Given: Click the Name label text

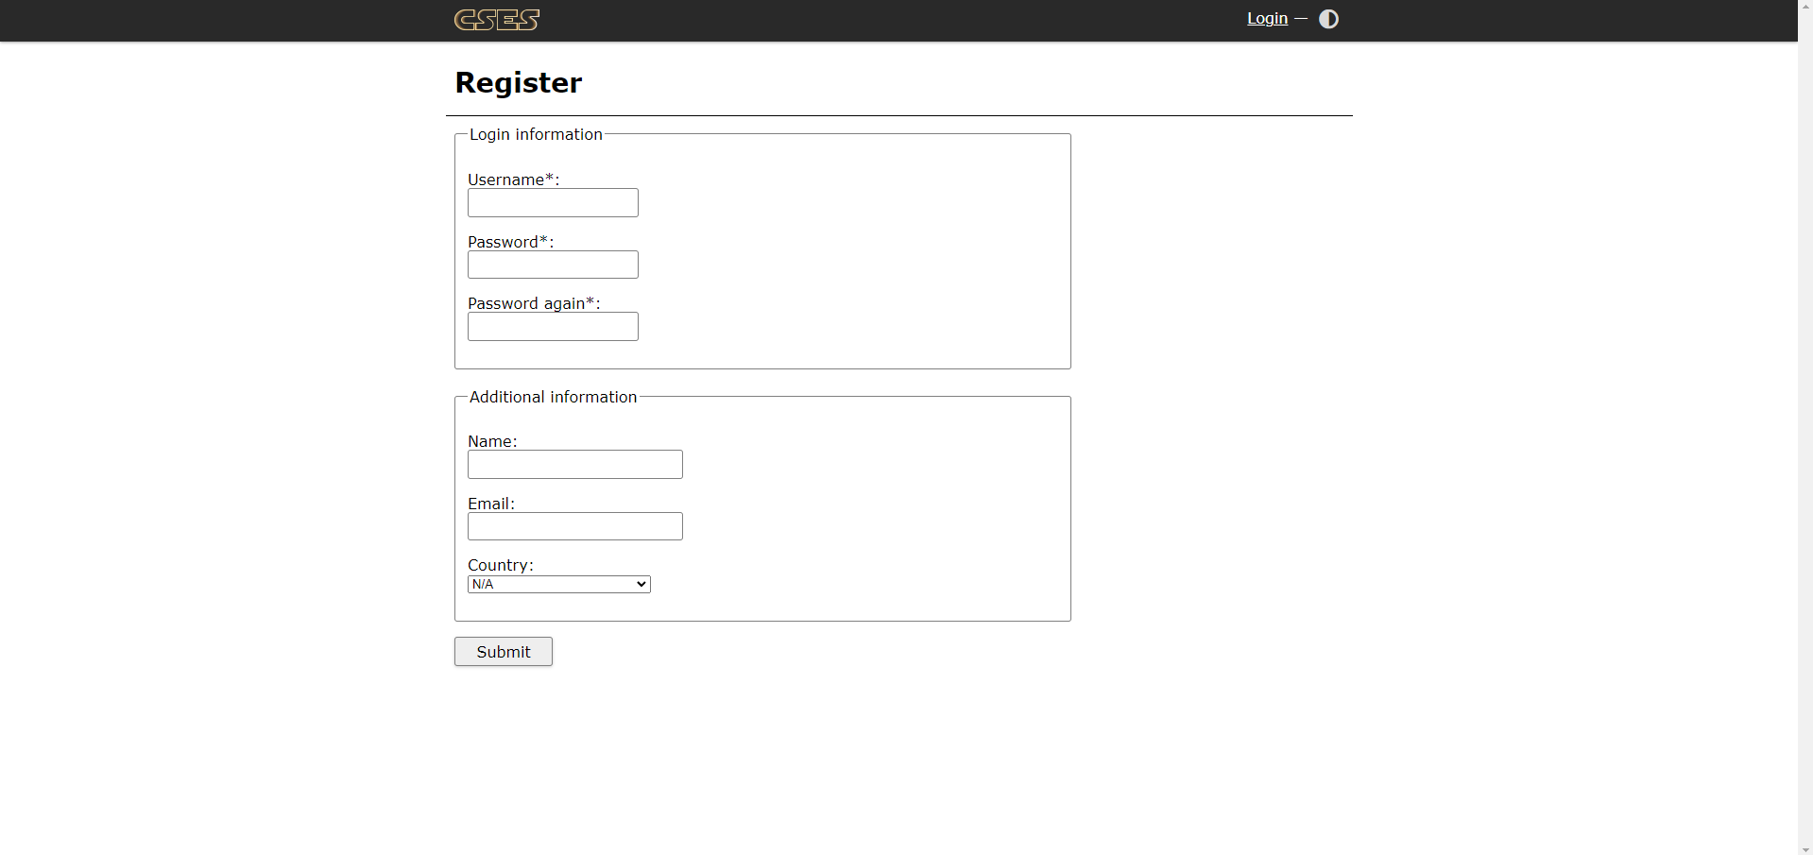Looking at the screenshot, I should coord(490,442).
